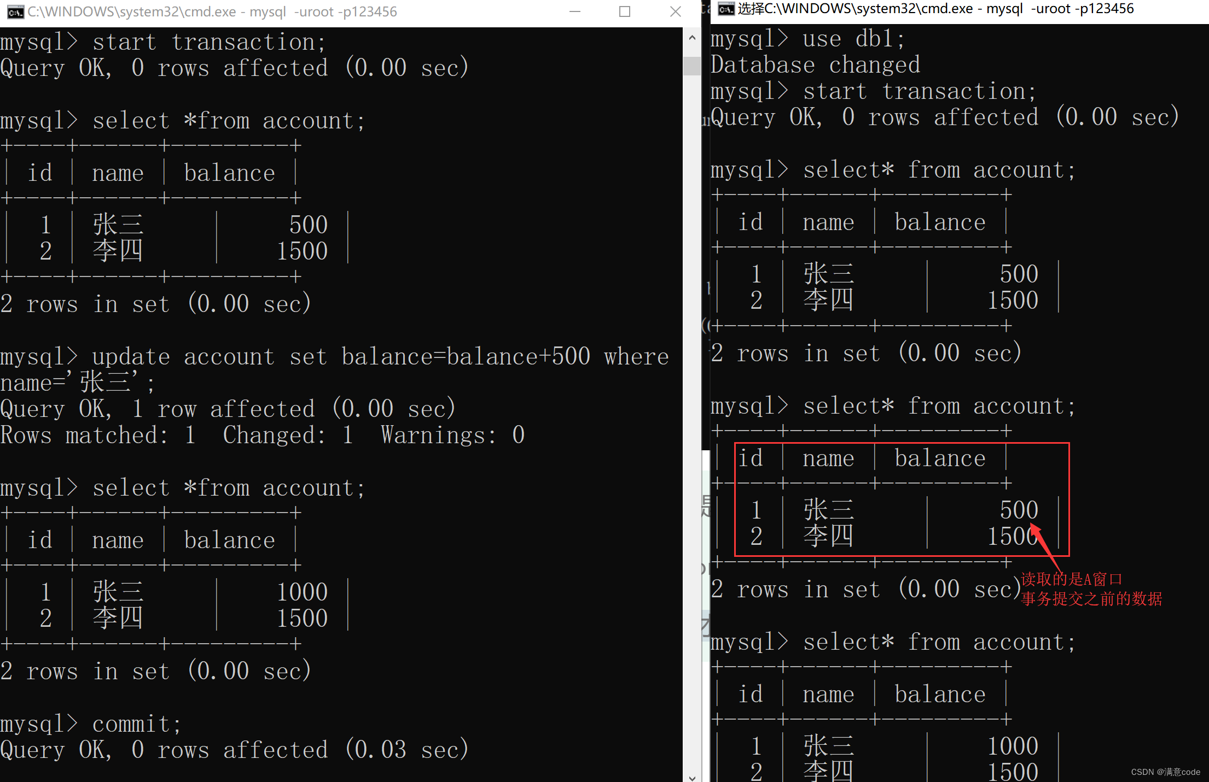Maximize the left cmd window
The height and width of the screenshot is (782, 1209).
[625, 11]
